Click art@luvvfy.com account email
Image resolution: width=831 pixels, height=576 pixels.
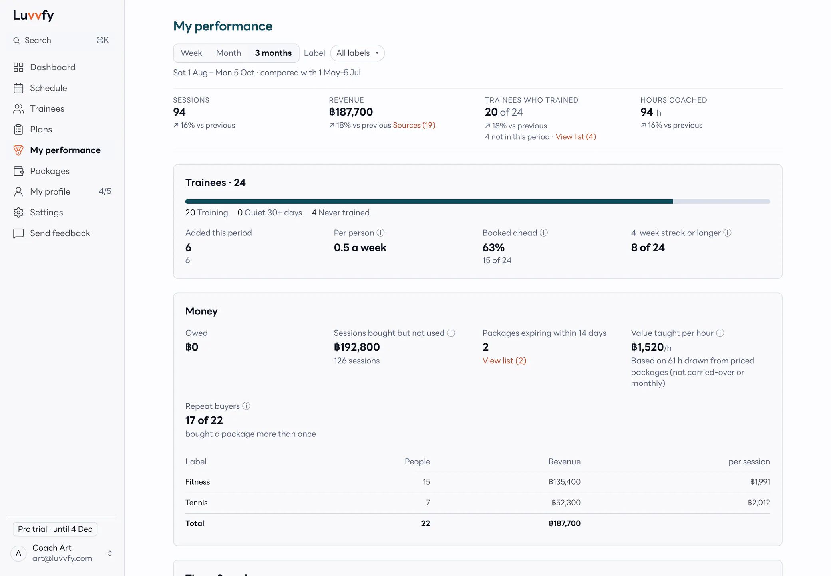coord(62,558)
